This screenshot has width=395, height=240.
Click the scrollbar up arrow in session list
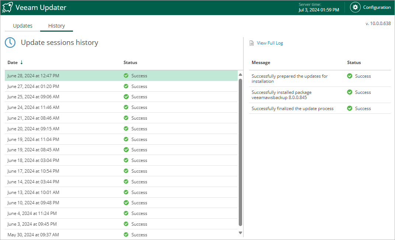tap(241, 75)
